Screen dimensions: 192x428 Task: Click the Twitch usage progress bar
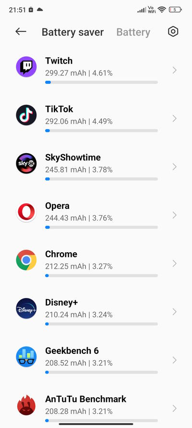point(101,82)
